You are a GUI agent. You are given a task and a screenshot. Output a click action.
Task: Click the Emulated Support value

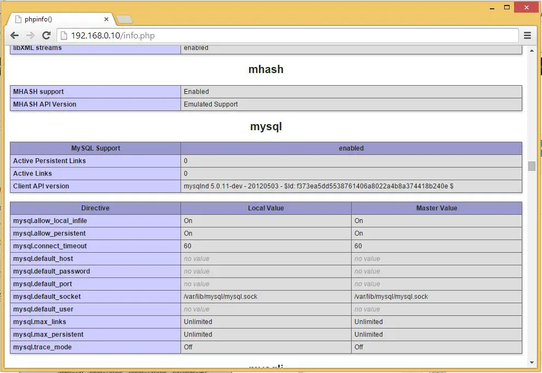(211, 104)
